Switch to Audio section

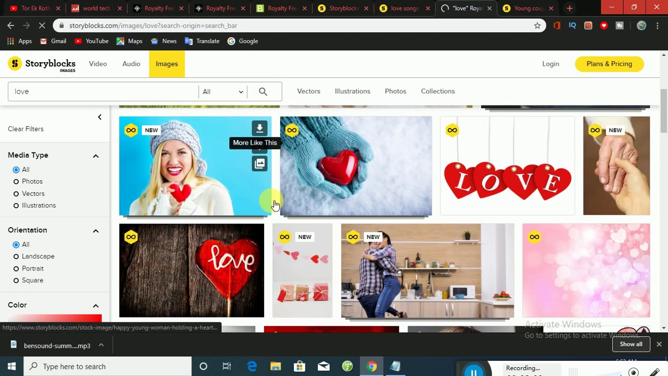tap(131, 64)
